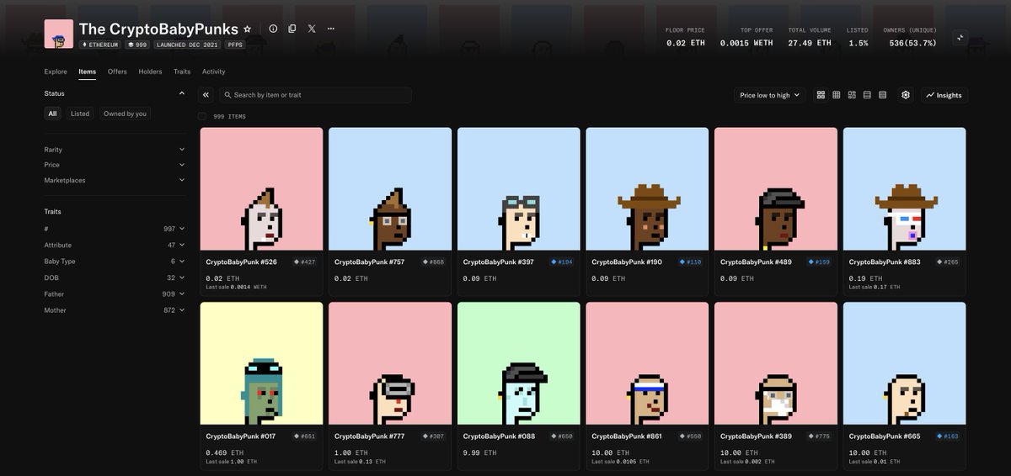Copy collection address using the copy icon
The image size is (1011, 476).
[x=292, y=29]
